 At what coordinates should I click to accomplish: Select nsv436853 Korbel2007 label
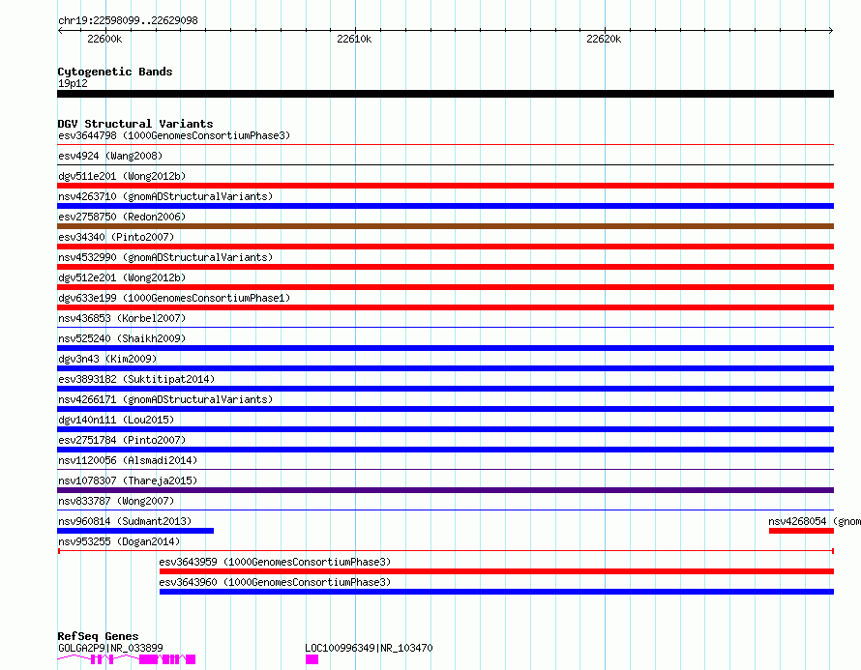122,318
